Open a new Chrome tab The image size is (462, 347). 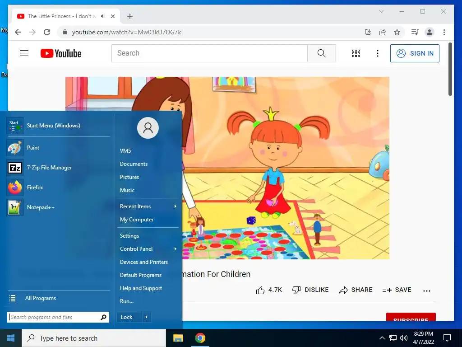coord(130,16)
